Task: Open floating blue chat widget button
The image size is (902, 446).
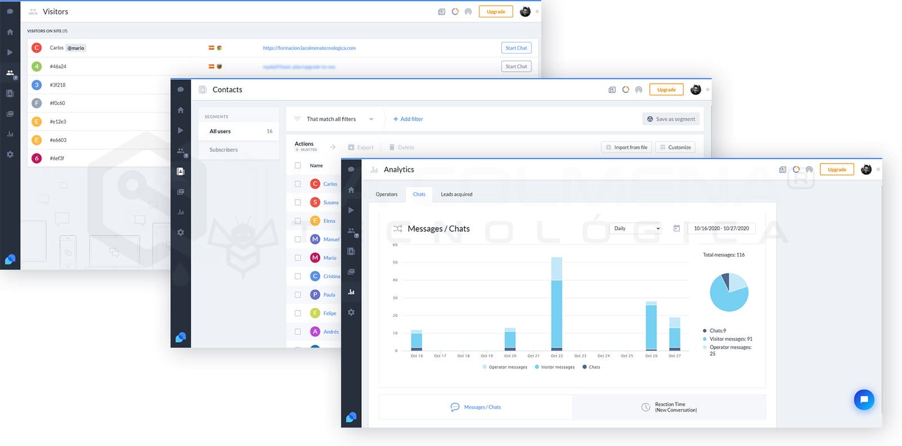Action: point(864,400)
